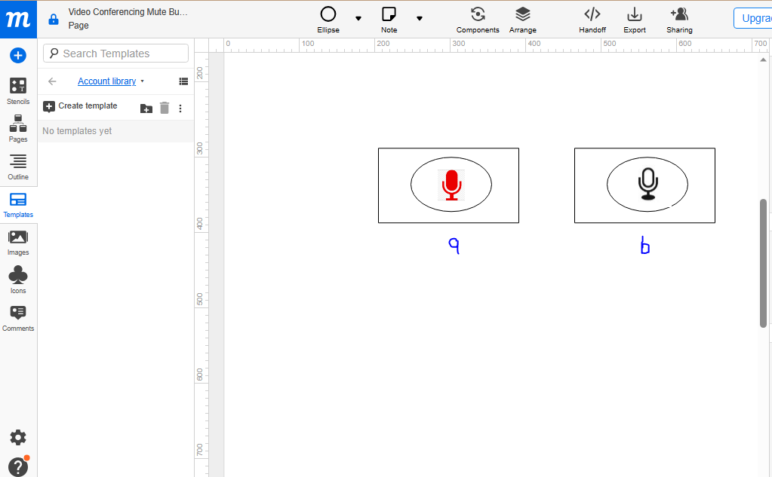The width and height of the screenshot is (772, 477).
Task: Click the Upgrade button
Action: [754, 17]
